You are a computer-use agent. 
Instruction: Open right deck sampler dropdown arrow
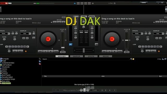pyautogui.click(x=163, y=34)
